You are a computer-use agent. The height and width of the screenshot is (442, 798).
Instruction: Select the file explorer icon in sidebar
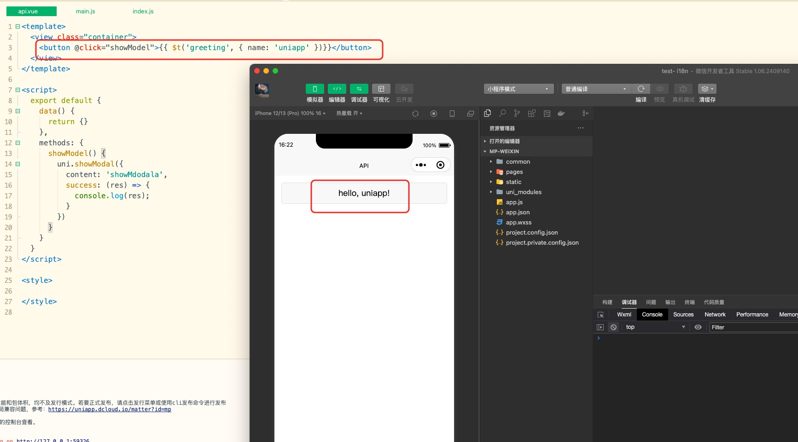point(488,113)
